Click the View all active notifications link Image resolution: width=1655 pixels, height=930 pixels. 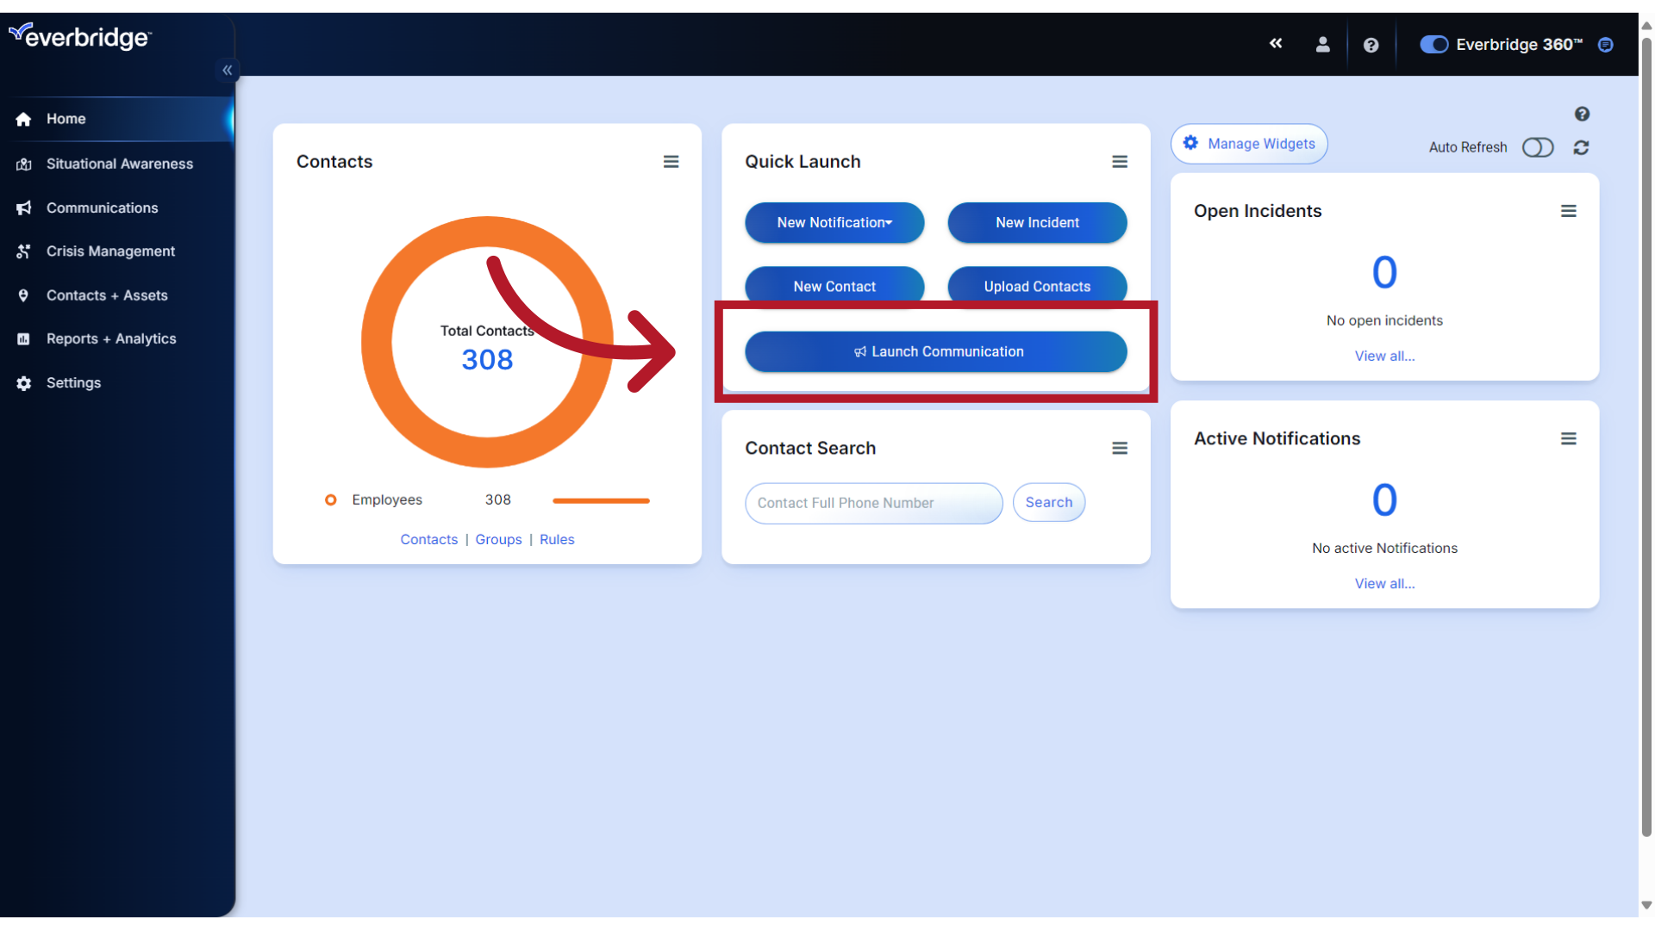[x=1384, y=582]
